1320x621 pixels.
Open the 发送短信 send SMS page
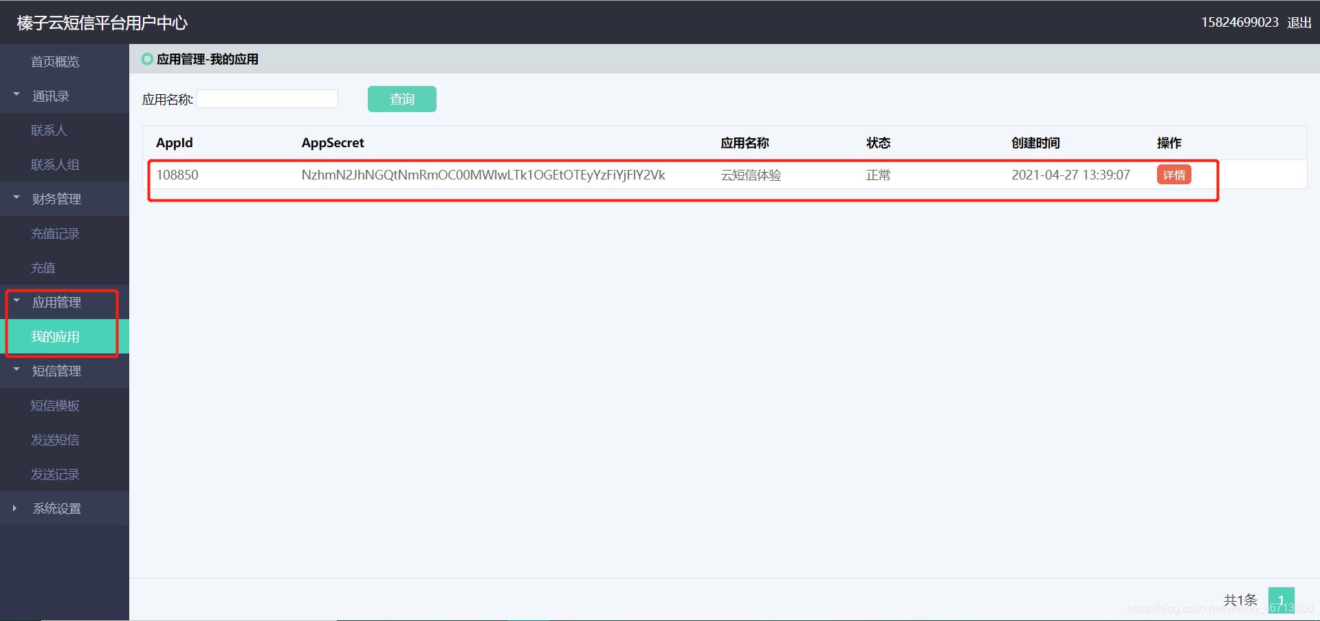point(56,439)
